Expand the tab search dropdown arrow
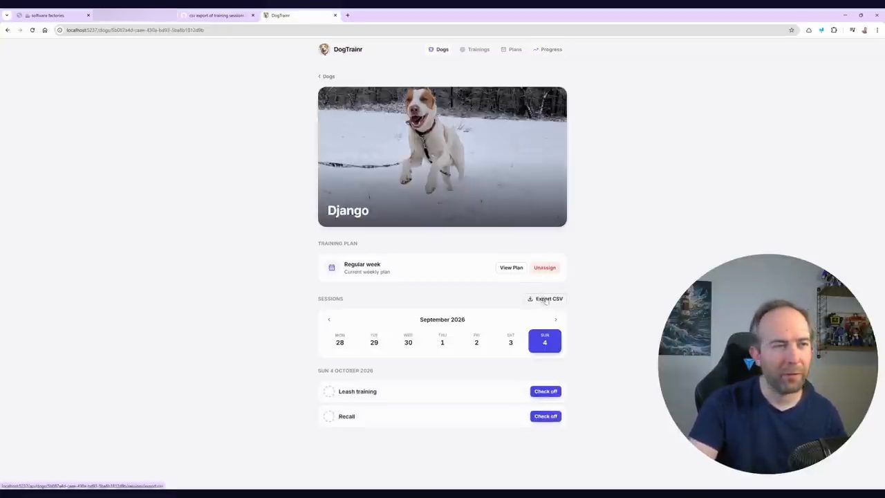The height and width of the screenshot is (498, 885). [7, 15]
